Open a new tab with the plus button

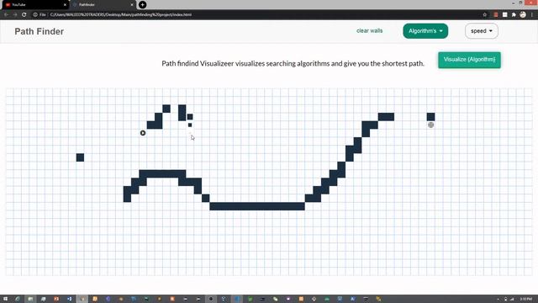click(x=142, y=5)
